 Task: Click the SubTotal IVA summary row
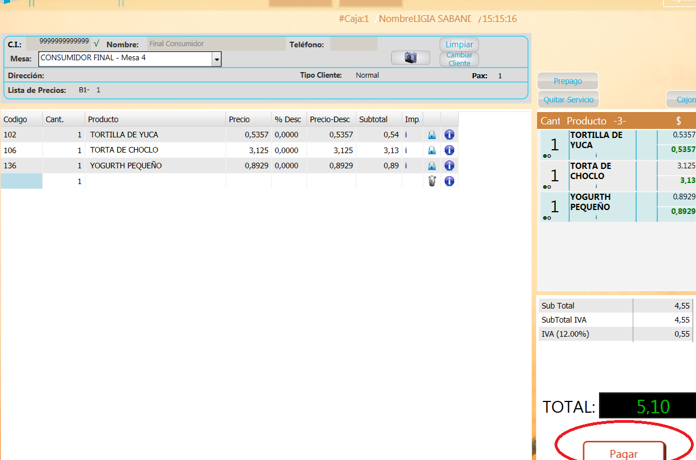coord(615,320)
